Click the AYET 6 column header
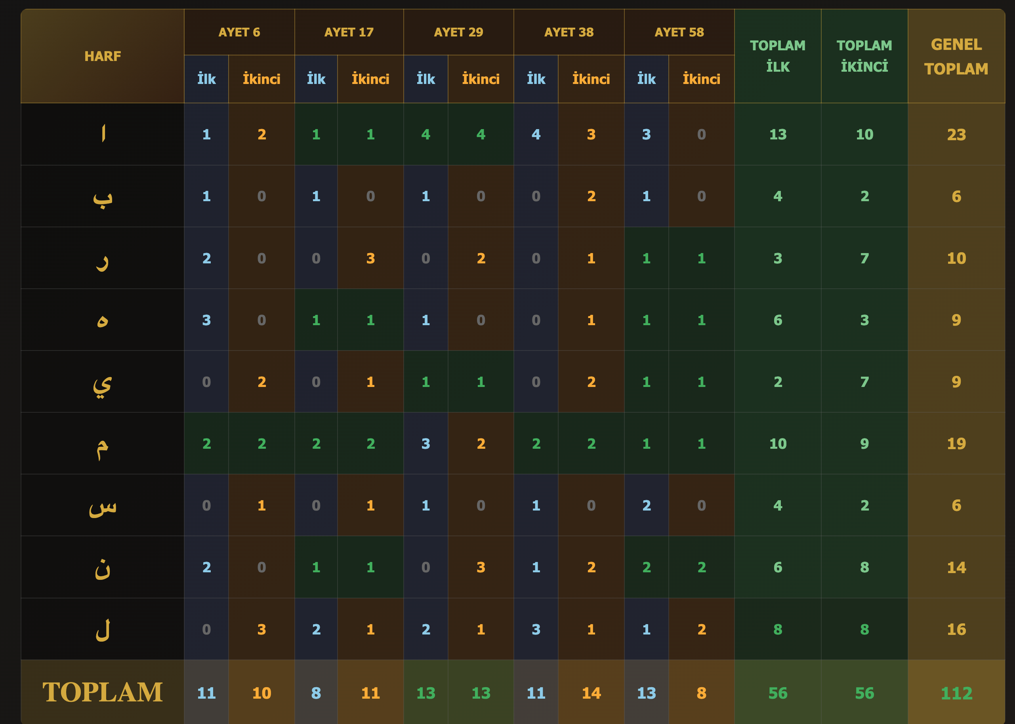This screenshot has height=724, width=1015. pos(239,32)
